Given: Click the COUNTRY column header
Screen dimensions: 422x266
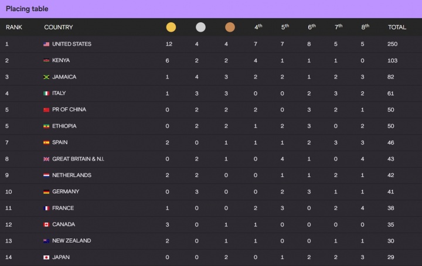Looking at the screenshot, I should click(x=59, y=27).
